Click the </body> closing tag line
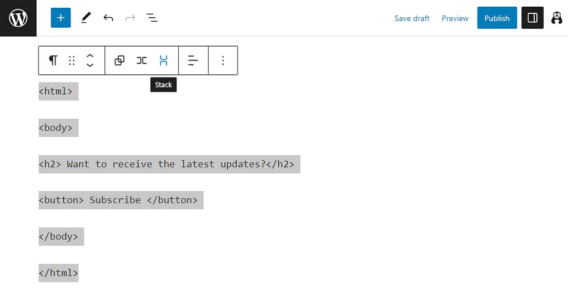Viewport: 568px width, 291px height. point(61,237)
